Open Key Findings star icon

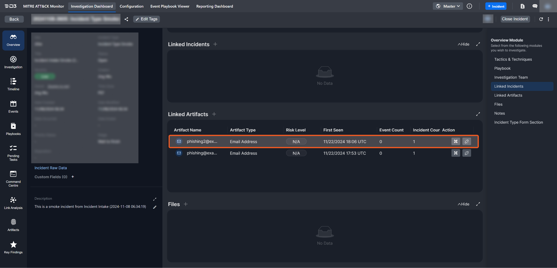(x=13, y=247)
